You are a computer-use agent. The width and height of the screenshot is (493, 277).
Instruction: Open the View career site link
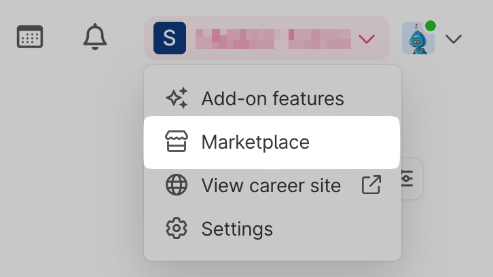(271, 185)
